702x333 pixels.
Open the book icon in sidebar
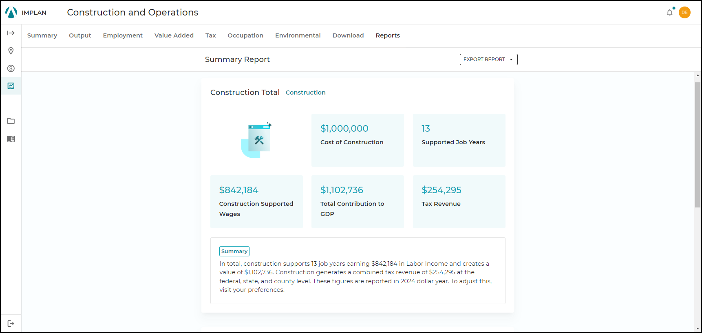(x=11, y=139)
